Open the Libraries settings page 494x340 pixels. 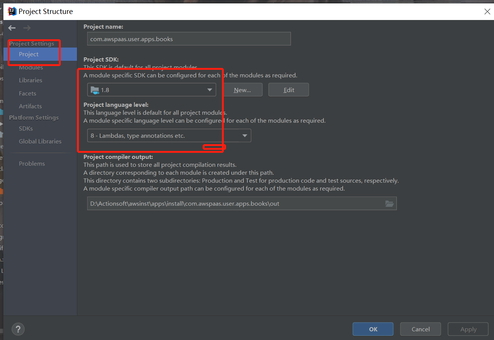(31, 80)
